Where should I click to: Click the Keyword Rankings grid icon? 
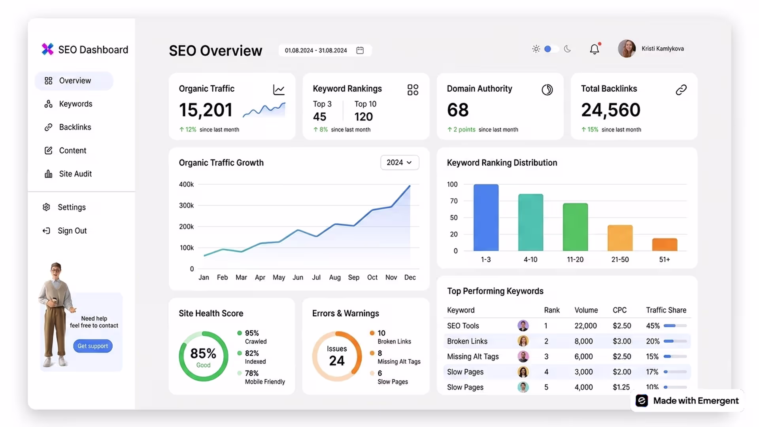point(413,90)
